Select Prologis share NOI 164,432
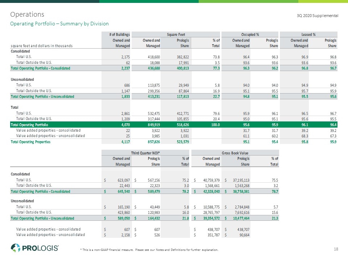Screen dimensions: 348x261 pos(154,218)
